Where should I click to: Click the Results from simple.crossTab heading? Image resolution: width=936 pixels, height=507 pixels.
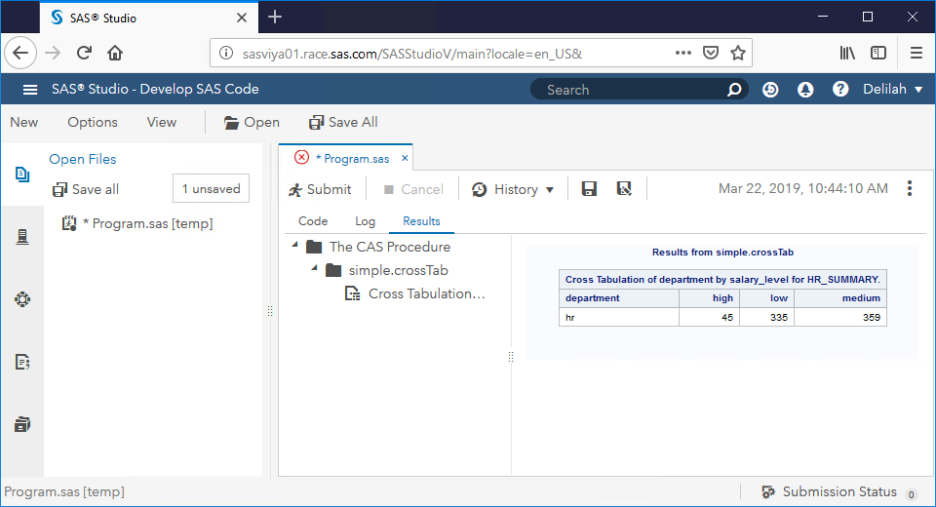click(x=722, y=252)
